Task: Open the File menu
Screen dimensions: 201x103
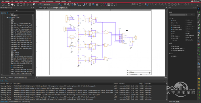Action: [x=3, y=1]
